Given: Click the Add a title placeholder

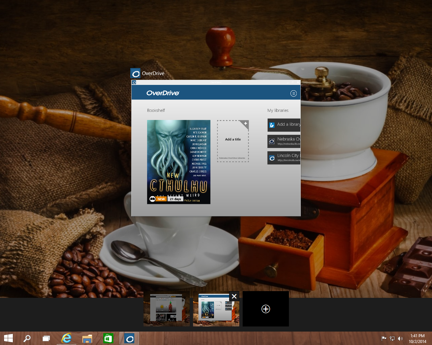Looking at the screenshot, I should (233, 141).
